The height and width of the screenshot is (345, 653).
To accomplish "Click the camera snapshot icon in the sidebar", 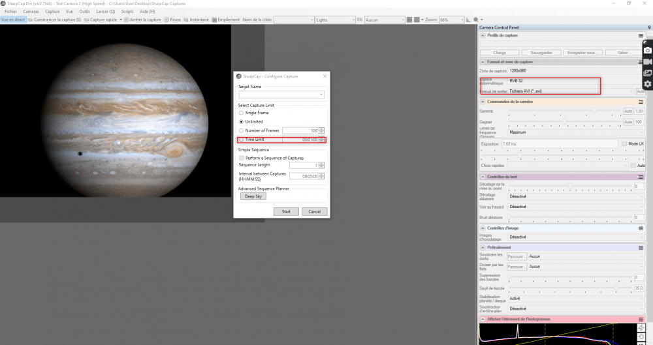I will pyautogui.click(x=648, y=50).
